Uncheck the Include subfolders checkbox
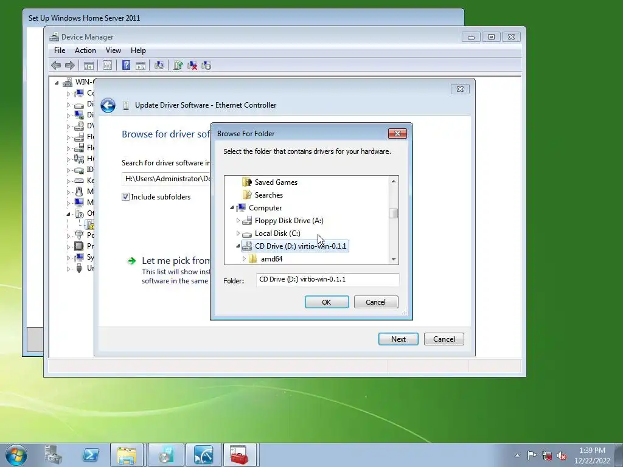 (125, 196)
